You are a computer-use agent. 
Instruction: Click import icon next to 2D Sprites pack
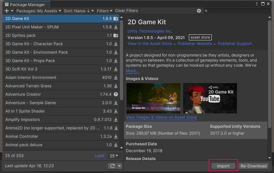pyautogui.click(x=116, y=35)
